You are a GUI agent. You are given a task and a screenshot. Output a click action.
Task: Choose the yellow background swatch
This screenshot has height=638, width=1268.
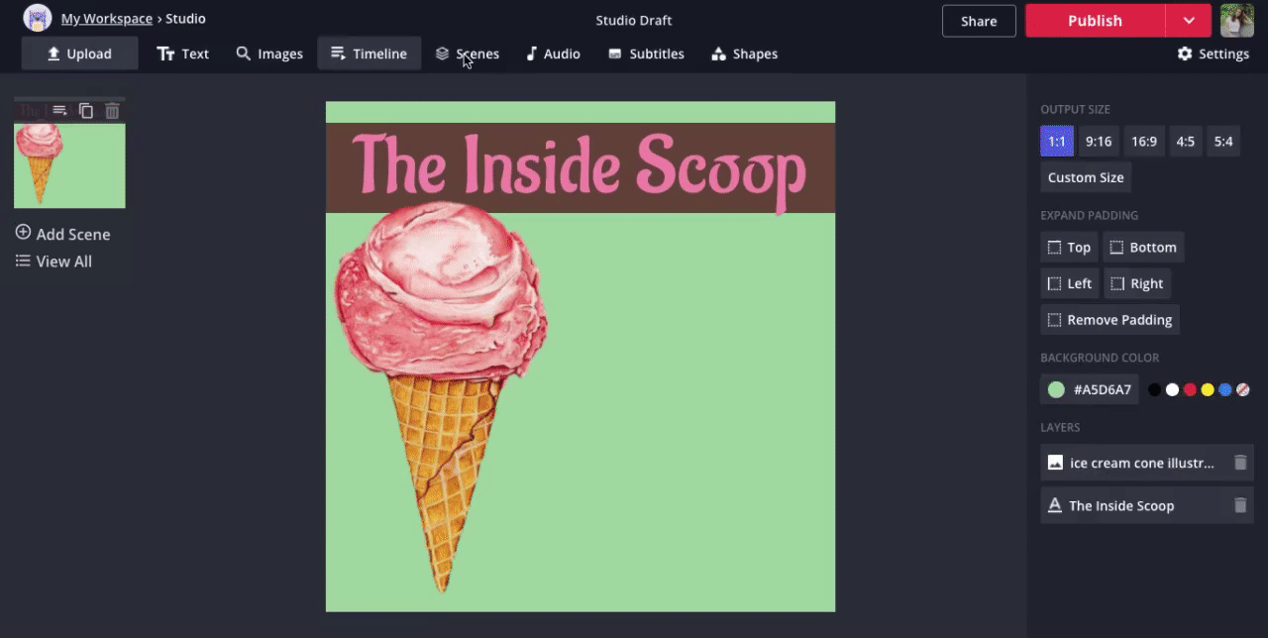(1208, 389)
